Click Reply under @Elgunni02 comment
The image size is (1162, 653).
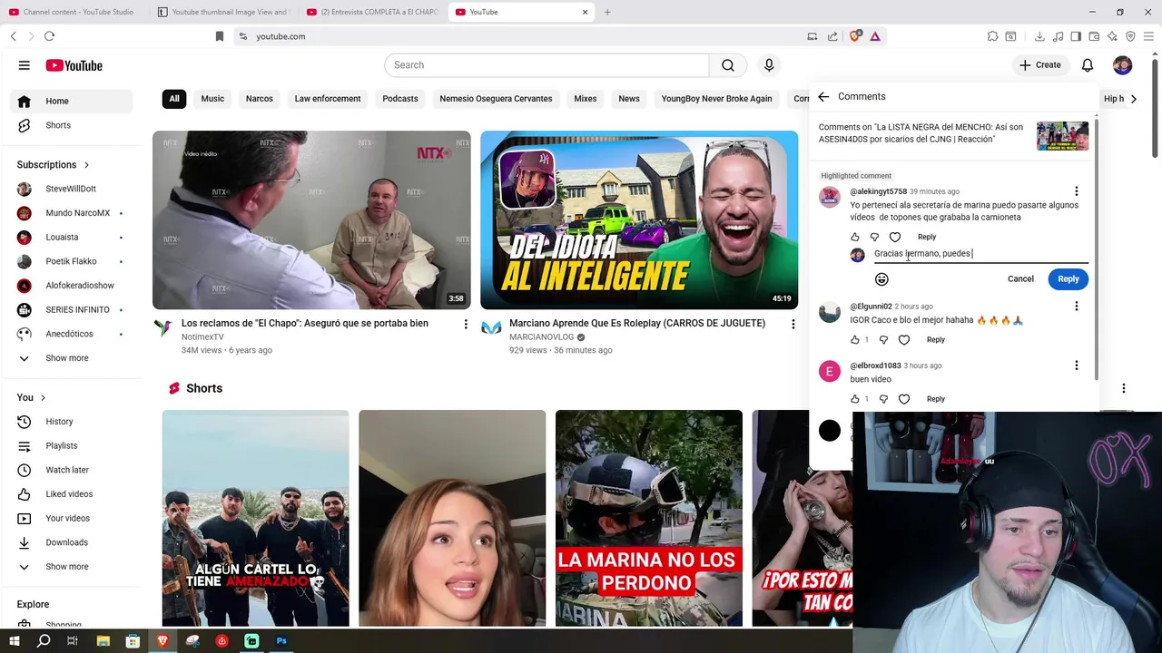(936, 340)
